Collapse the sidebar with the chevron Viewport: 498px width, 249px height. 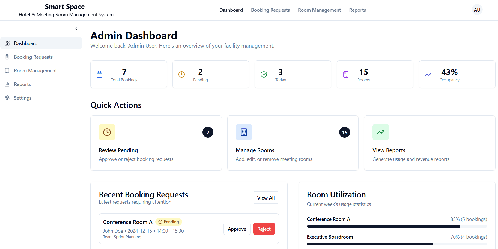(x=76, y=28)
